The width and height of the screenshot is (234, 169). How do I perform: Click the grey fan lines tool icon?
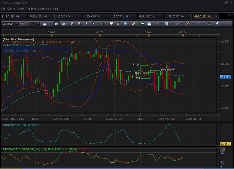(x=156, y=24)
